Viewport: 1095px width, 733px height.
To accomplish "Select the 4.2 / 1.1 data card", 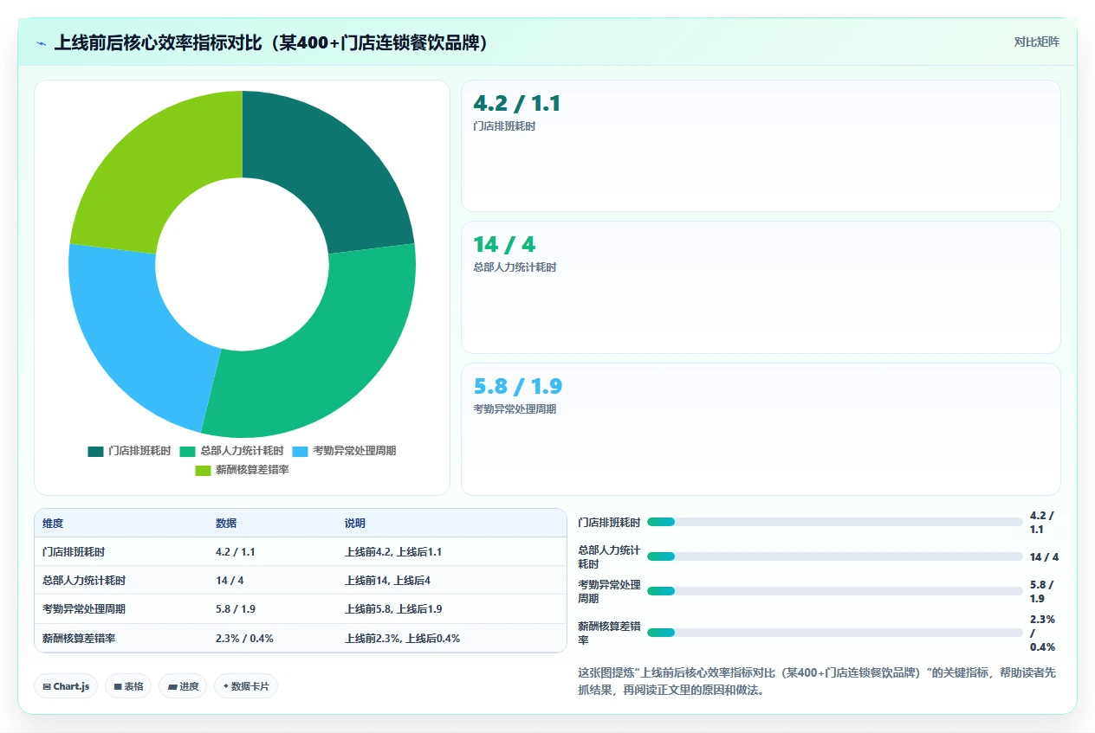I will [761, 145].
